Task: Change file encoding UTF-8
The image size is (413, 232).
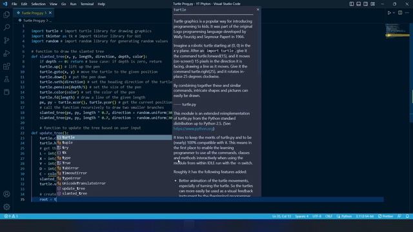Action: coord(317,217)
